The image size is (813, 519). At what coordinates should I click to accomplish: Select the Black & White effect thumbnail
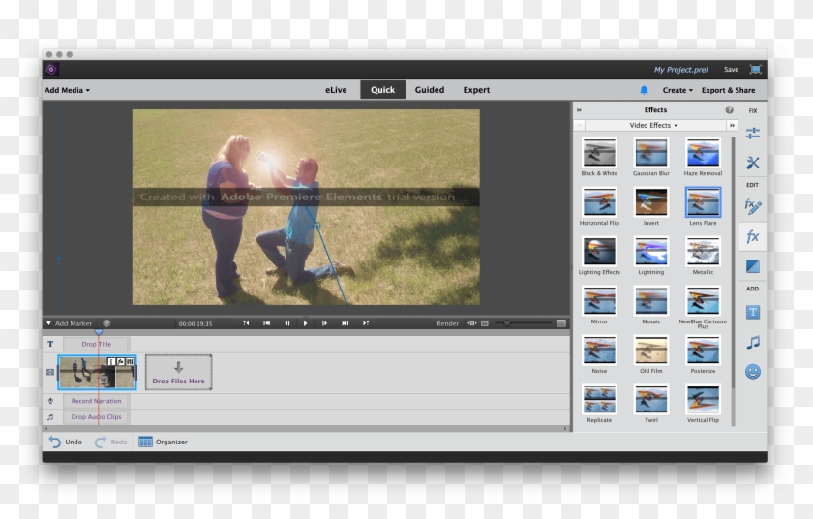click(599, 152)
